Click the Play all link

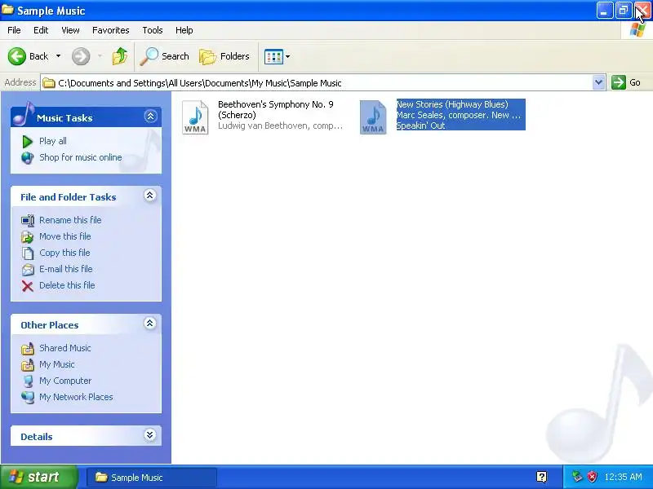53,141
